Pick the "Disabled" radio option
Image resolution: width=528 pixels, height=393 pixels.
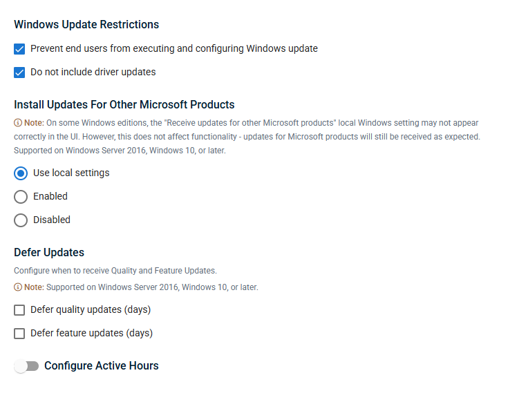(21, 220)
